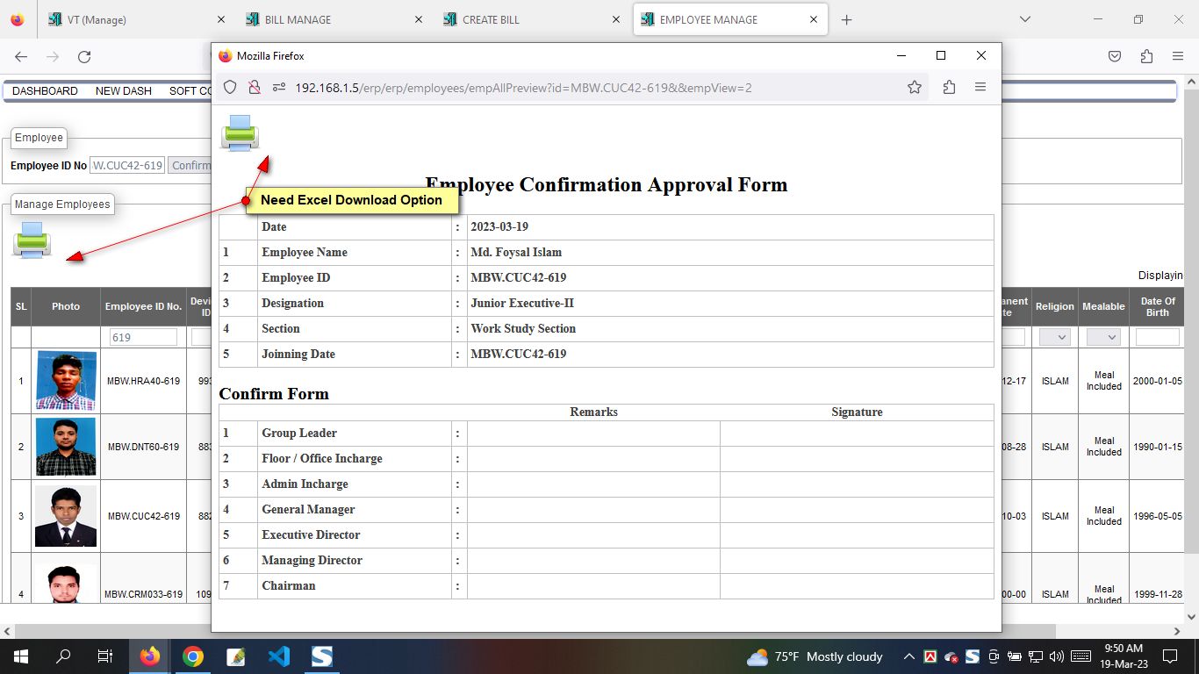Open the main window application menu
This screenshot has height=674, width=1199.
click(x=1178, y=57)
